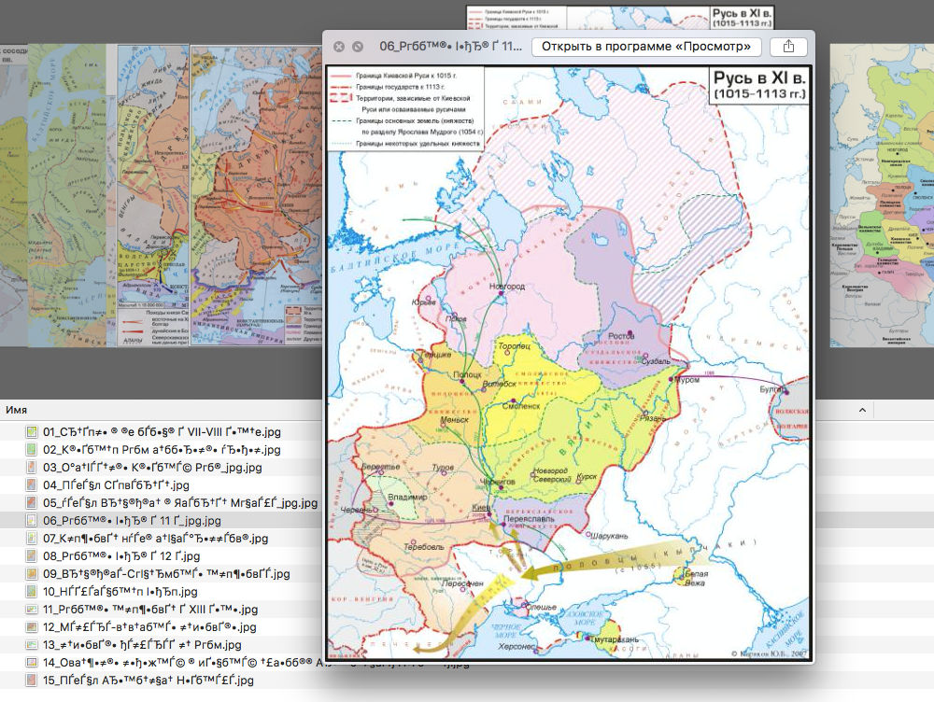Close the Quick Look preview window
Screen dimensions: 934x702
(x=339, y=47)
